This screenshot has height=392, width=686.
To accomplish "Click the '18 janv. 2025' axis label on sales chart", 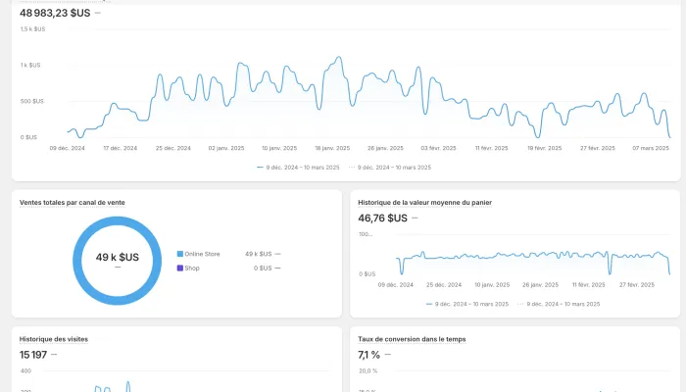I will 332,148.
